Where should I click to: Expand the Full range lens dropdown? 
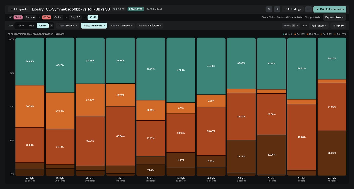tap(319, 26)
